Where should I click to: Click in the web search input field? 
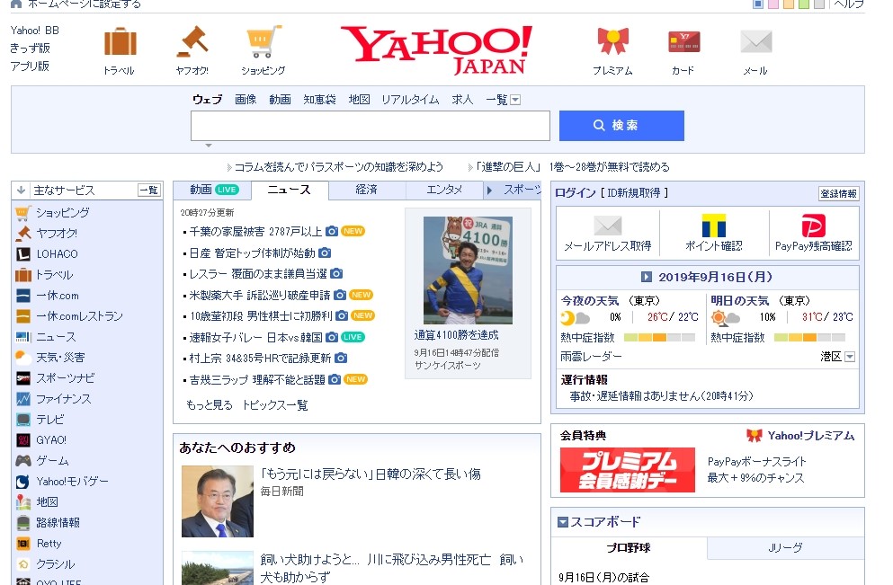(x=371, y=126)
